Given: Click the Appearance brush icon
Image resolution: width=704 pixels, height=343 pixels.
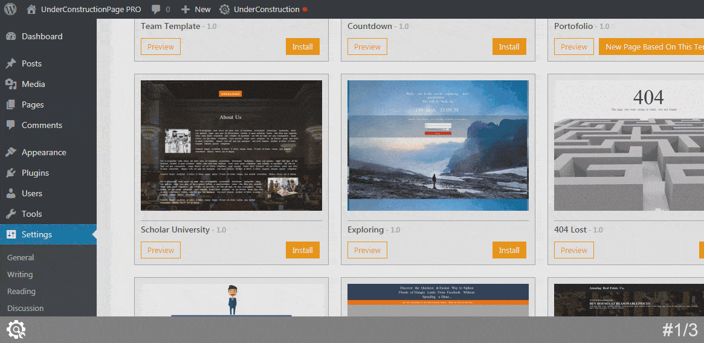Looking at the screenshot, I should tap(11, 152).
